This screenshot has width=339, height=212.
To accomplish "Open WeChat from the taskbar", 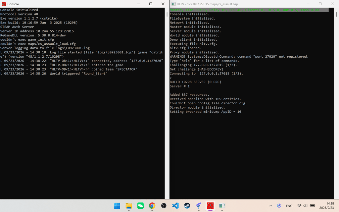I will click(140, 205).
